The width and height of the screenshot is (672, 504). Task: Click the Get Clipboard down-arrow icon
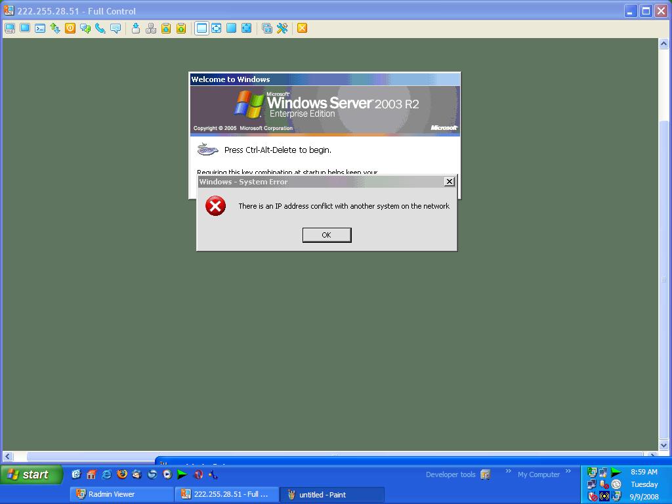[166, 28]
